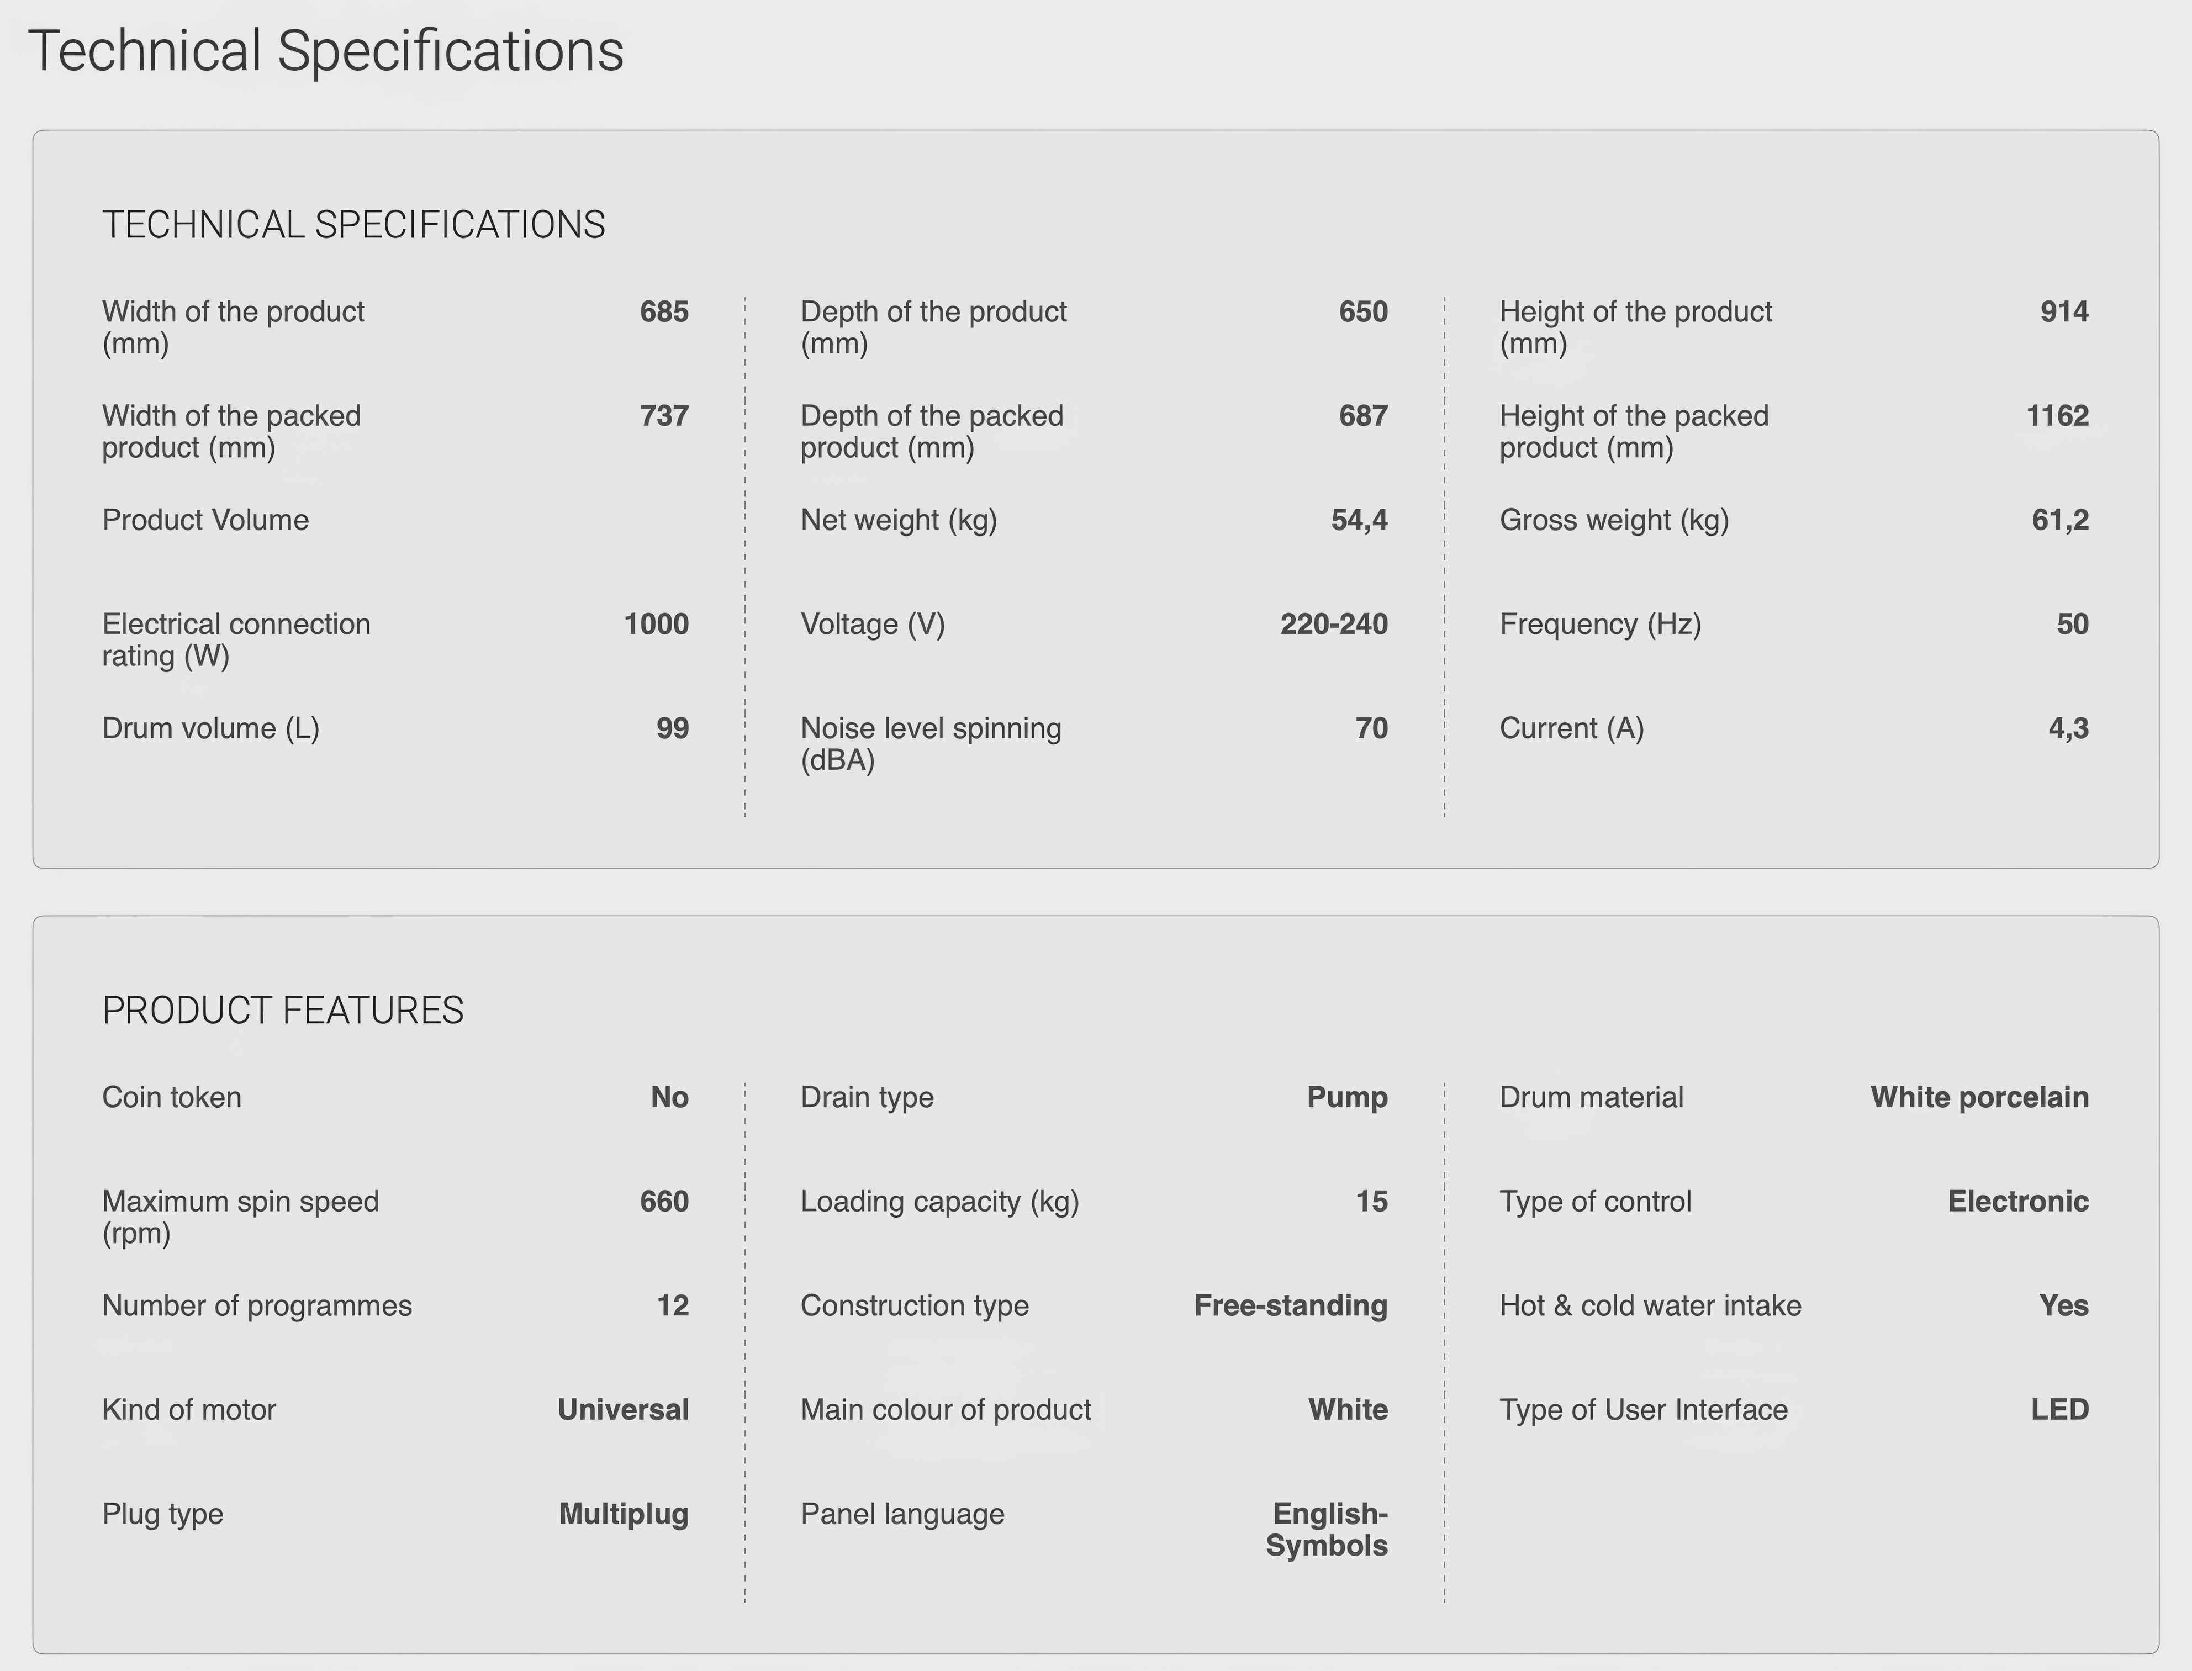Click the Drum volume (L) label
Screen dimensions: 2192x1671
point(211,728)
